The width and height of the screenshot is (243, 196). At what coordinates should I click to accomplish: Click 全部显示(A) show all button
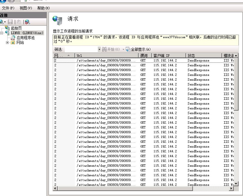[x=138, y=49]
